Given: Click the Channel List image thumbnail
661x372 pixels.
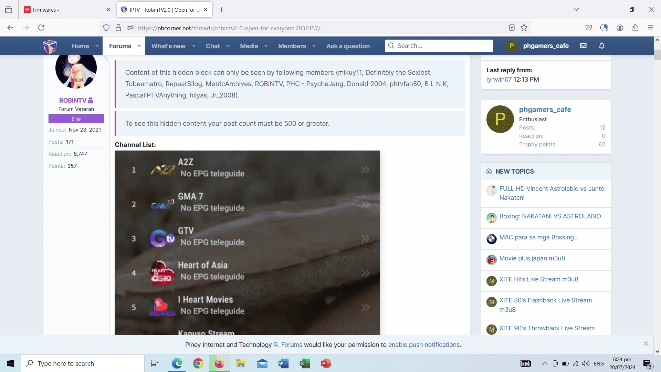Looking at the screenshot, I should tap(247, 242).
